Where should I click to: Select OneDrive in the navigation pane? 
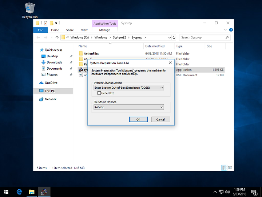tap(51, 83)
